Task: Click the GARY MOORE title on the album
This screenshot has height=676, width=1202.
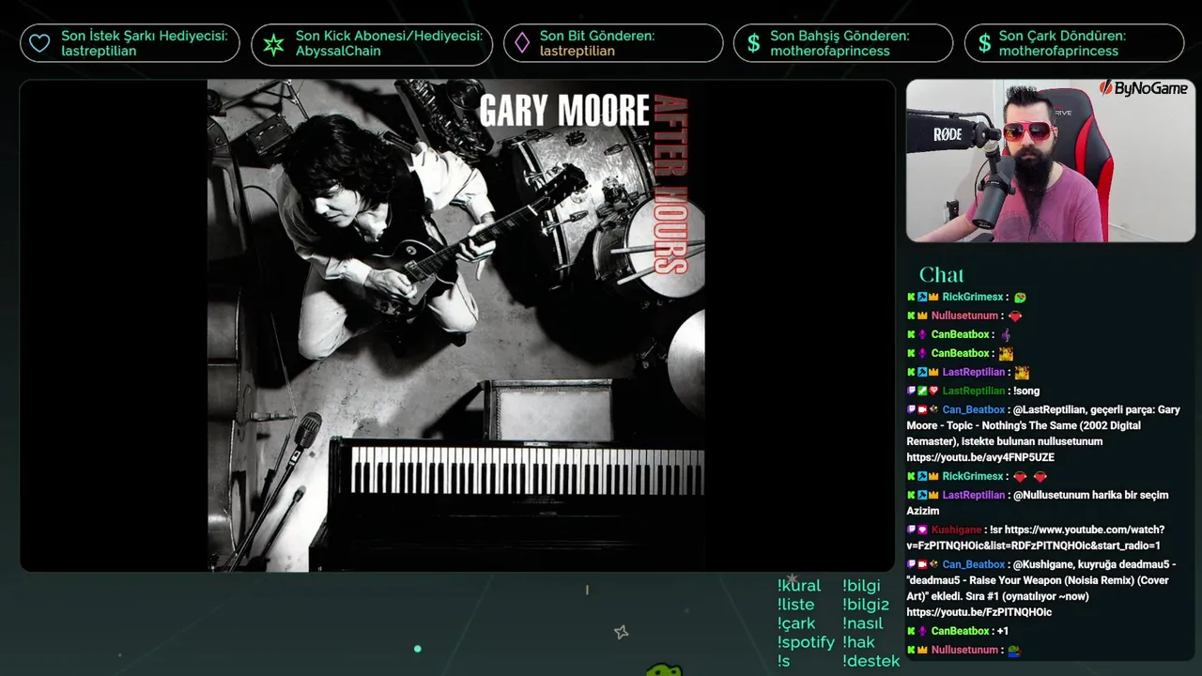Action: pyautogui.click(x=564, y=111)
